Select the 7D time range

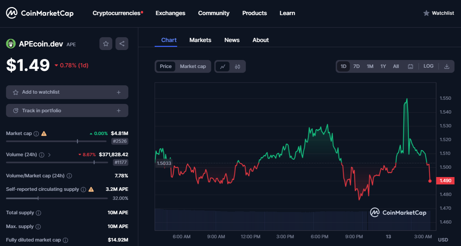pos(356,66)
